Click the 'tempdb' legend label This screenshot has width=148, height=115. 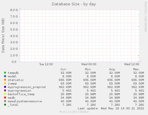coord(13,73)
